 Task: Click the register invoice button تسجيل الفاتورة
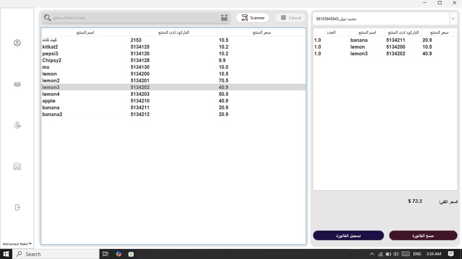(x=348, y=236)
